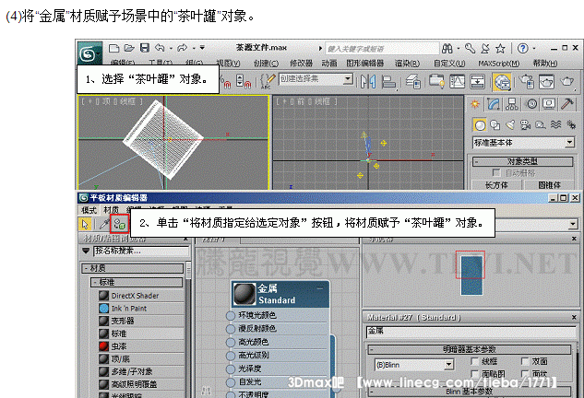Screen dimensions: 584x398
Task: Enable the 双面 checkbox
Action: click(x=525, y=362)
